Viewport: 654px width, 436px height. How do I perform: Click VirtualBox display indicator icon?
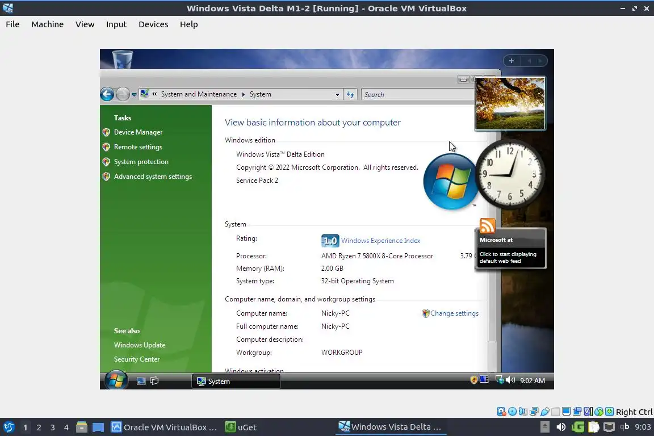(566, 412)
